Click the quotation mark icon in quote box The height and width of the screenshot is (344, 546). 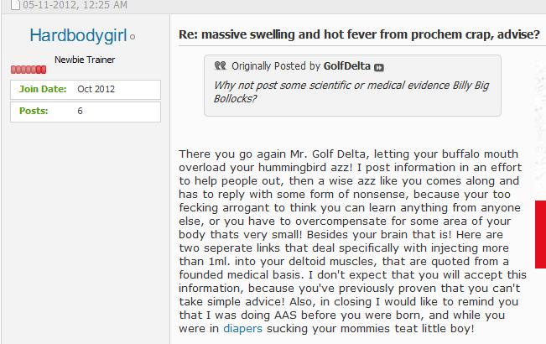(x=221, y=65)
